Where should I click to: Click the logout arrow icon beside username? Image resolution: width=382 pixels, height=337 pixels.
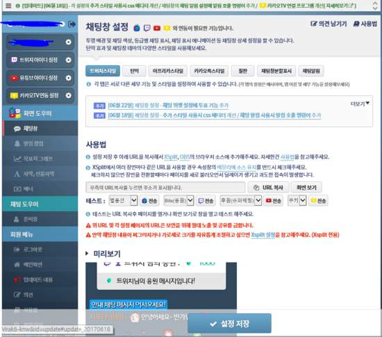tap(72, 24)
